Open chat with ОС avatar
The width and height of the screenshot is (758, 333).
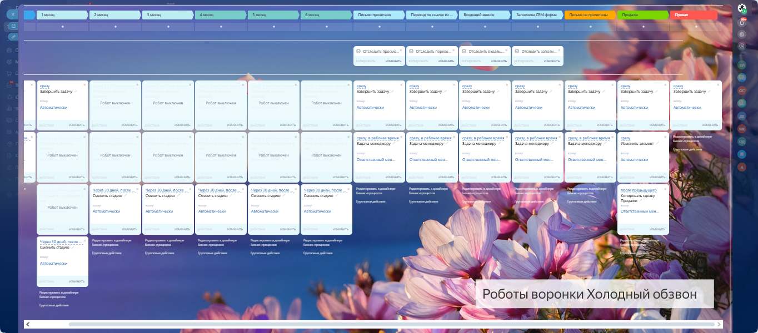[742, 90]
